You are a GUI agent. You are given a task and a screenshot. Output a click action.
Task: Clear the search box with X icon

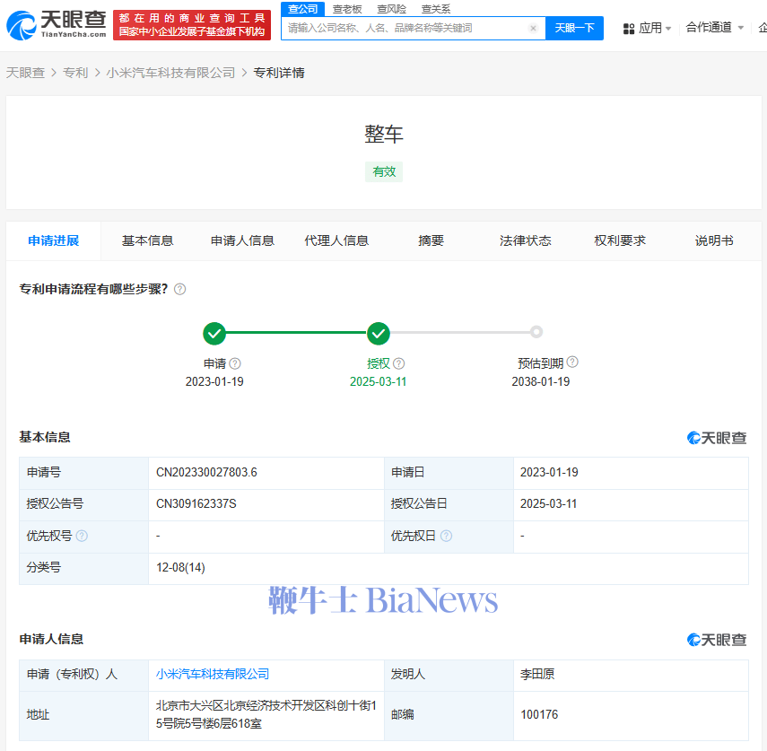click(x=533, y=28)
